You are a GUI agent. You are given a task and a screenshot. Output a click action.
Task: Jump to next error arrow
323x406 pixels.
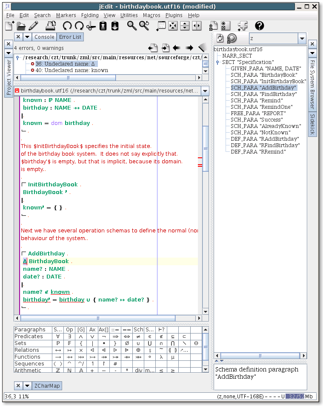click(x=189, y=48)
